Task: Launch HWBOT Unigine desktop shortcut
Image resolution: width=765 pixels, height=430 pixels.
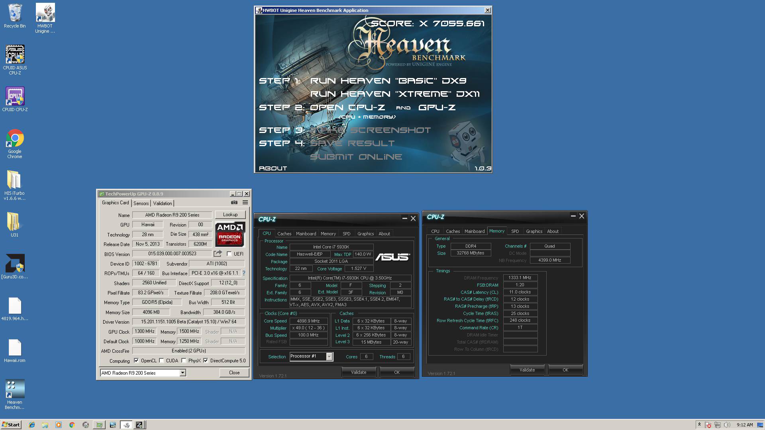Action: pos(45,18)
